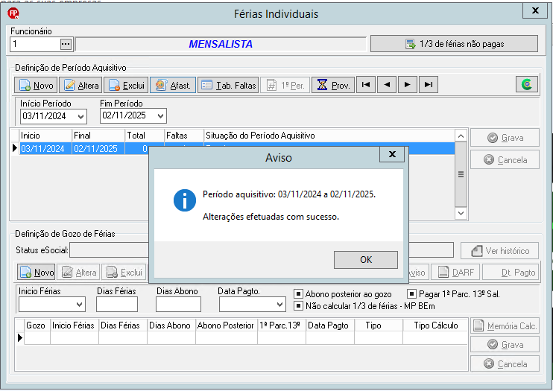Click Abono Posterior column header
The image size is (553, 391).
coord(225,325)
